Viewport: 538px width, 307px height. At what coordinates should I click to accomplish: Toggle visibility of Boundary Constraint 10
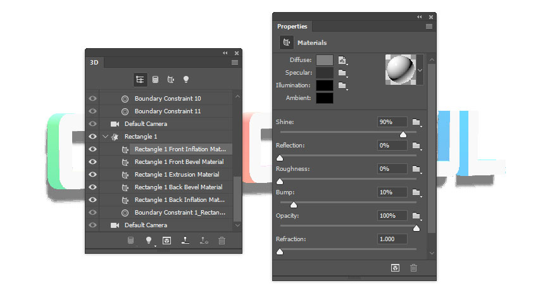92,99
